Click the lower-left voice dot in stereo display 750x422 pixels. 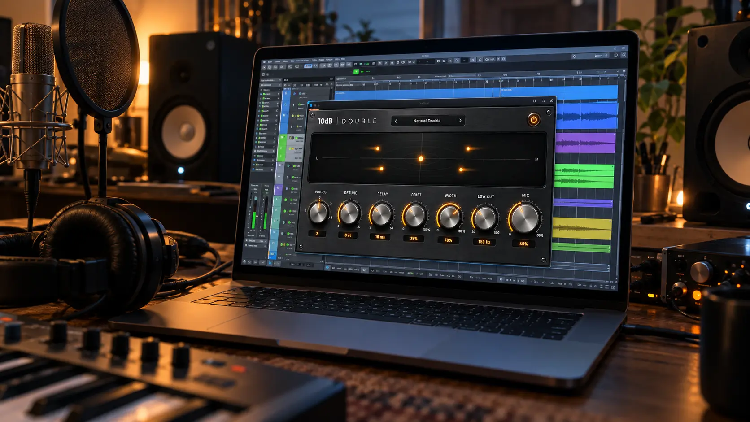[x=381, y=169]
